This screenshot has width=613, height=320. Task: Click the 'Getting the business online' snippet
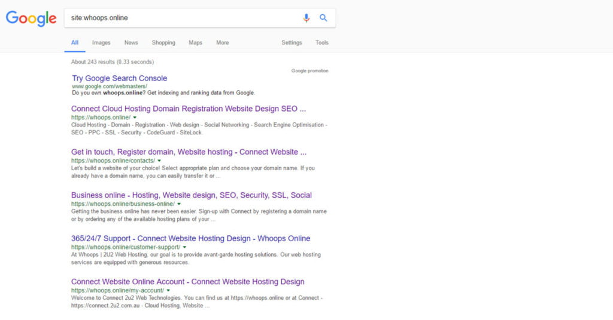(199, 215)
